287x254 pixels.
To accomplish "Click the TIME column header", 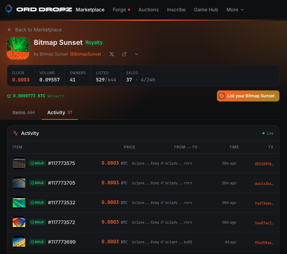I will [x=234, y=147].
